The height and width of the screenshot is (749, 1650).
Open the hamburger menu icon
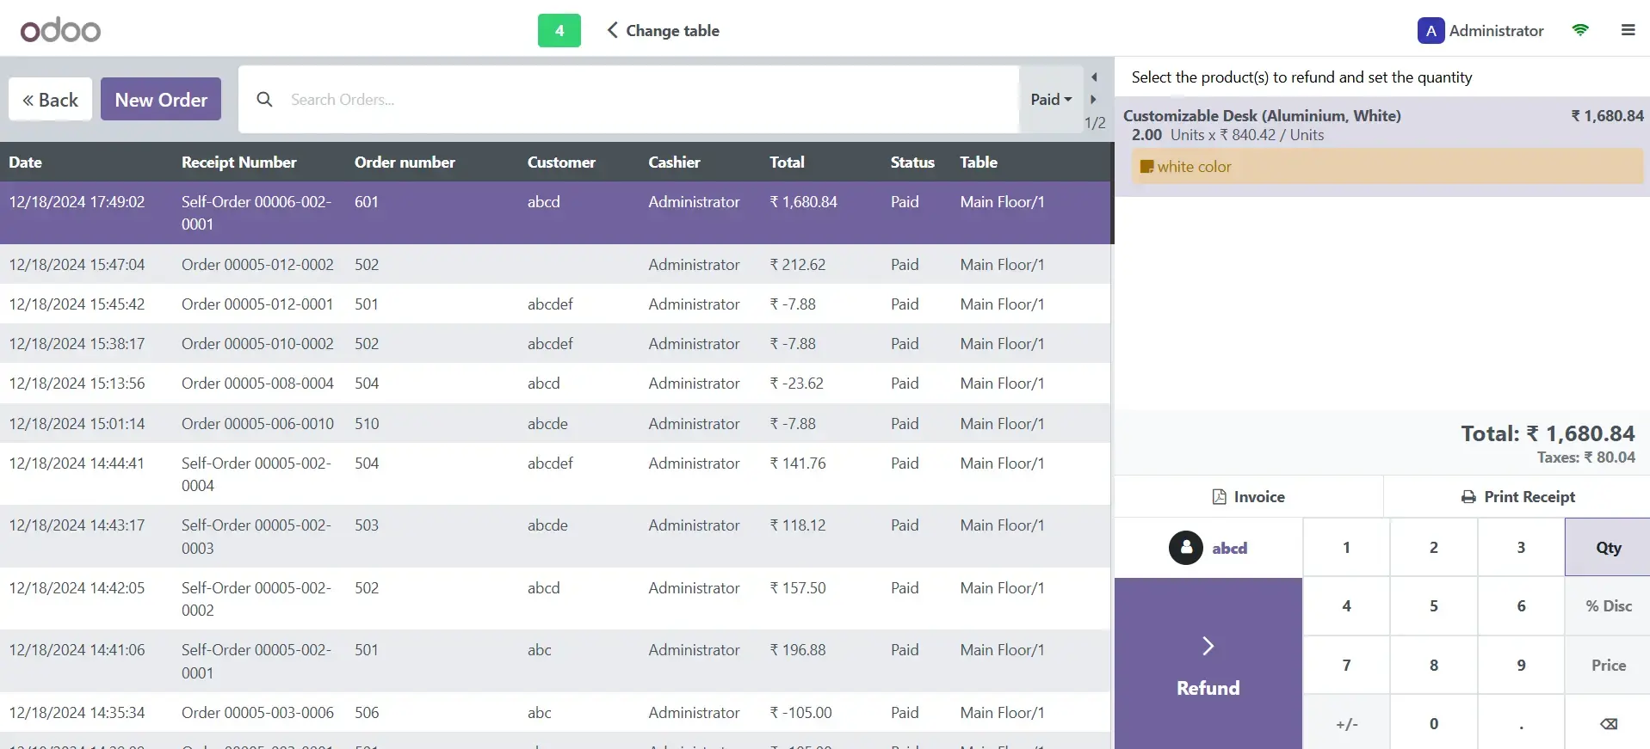pyautogui.click(x=1628, y=30)
